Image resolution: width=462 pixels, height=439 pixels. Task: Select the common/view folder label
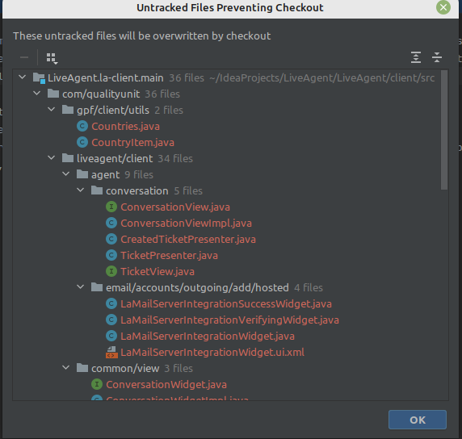125,368
